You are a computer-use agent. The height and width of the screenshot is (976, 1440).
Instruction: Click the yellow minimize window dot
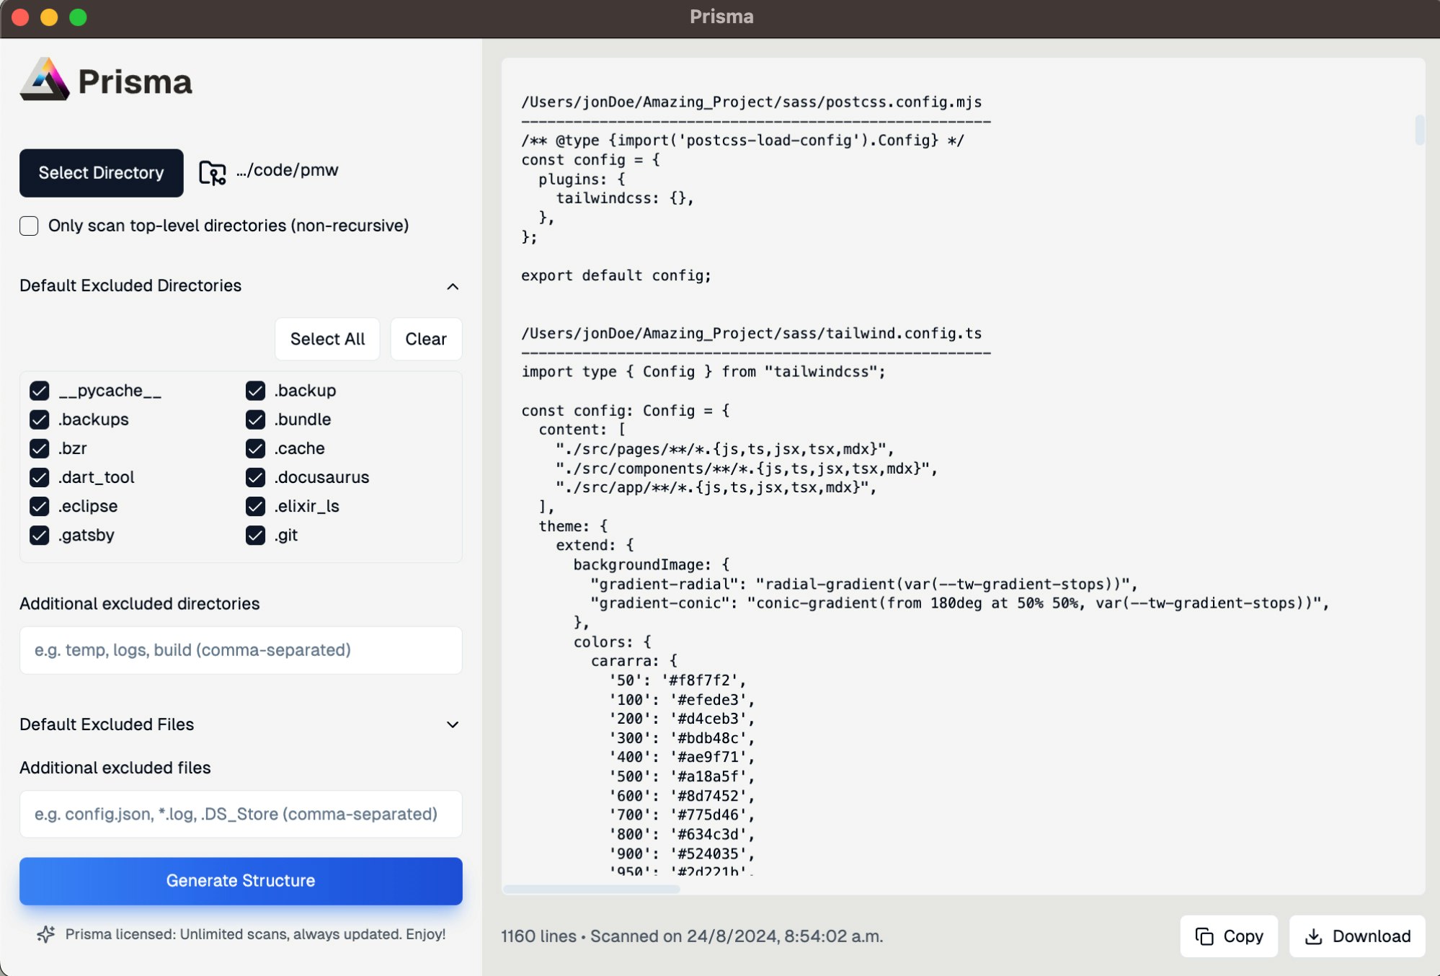(x=49, y=17)
